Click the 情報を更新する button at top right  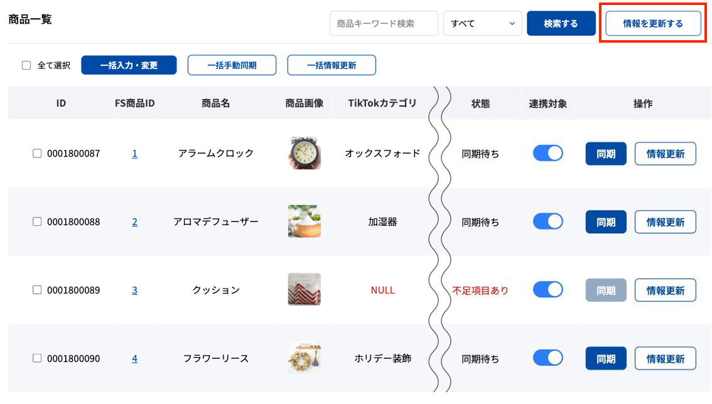point(653,23)
